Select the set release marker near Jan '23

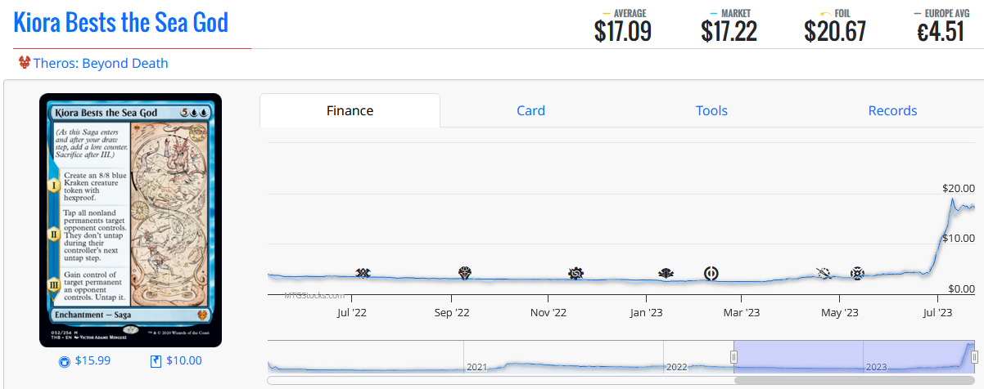coord(666,273)
